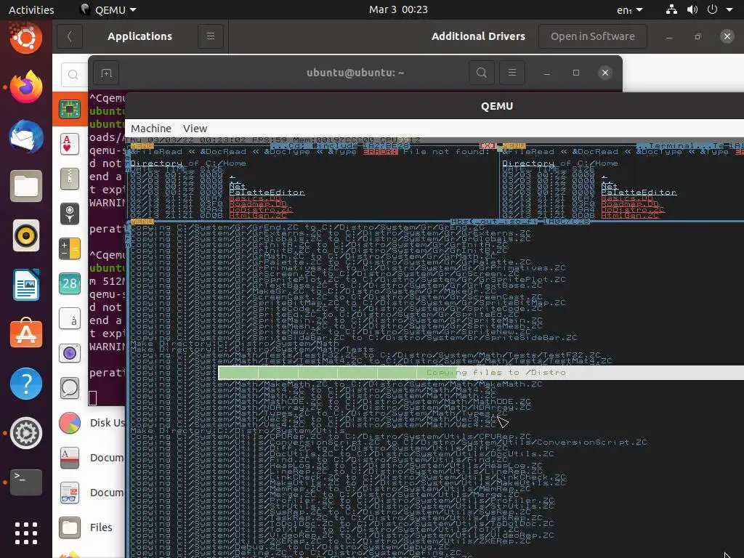Open LibreOffice Writer from the dock

[26, 285]
